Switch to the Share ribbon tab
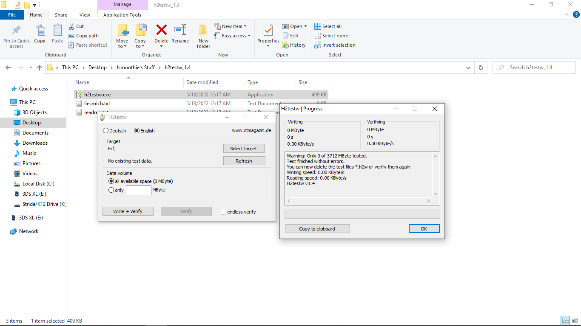 (x=61, y=15)
